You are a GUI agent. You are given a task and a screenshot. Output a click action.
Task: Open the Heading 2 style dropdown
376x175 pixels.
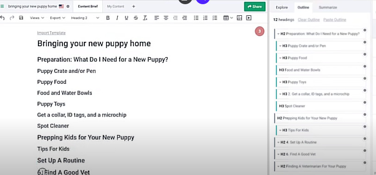tap(85, 18)
